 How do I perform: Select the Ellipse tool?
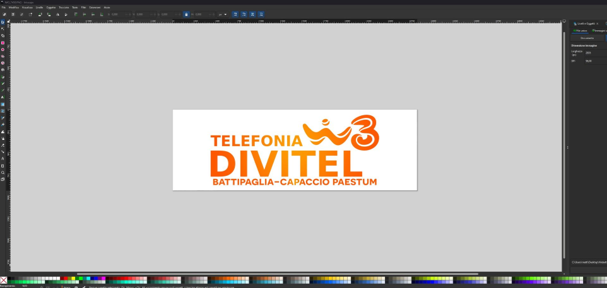coord(3,50)
